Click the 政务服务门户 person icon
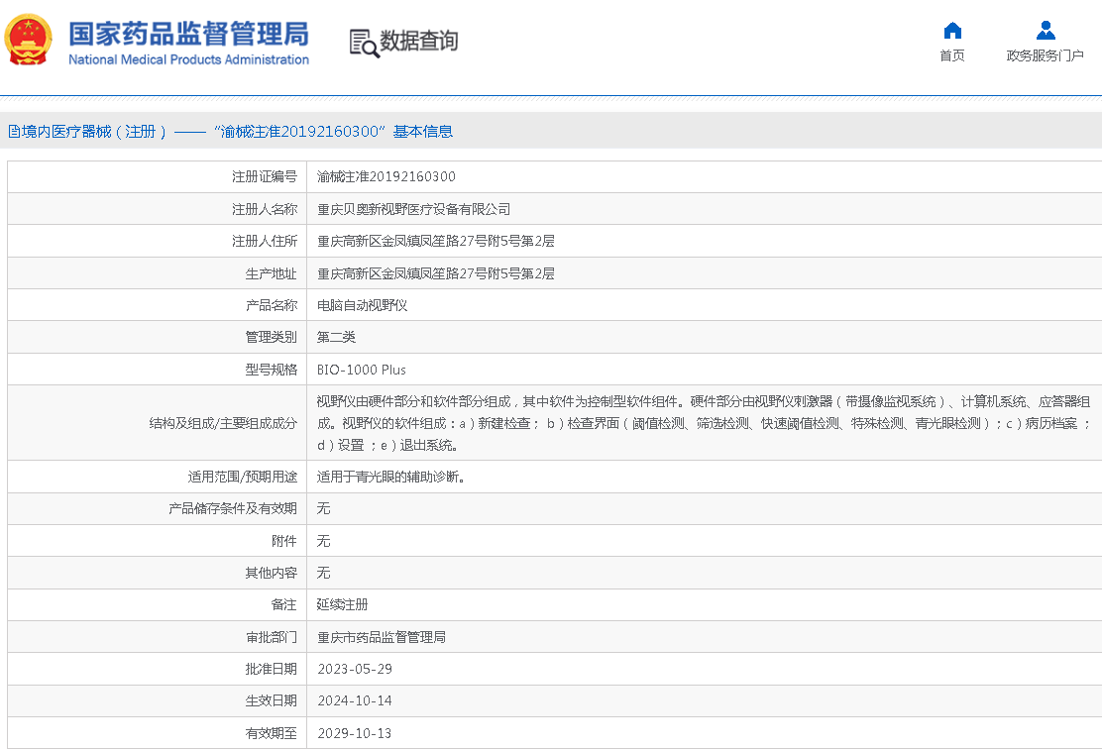The image size is (1102, 749). (1045, 30)
